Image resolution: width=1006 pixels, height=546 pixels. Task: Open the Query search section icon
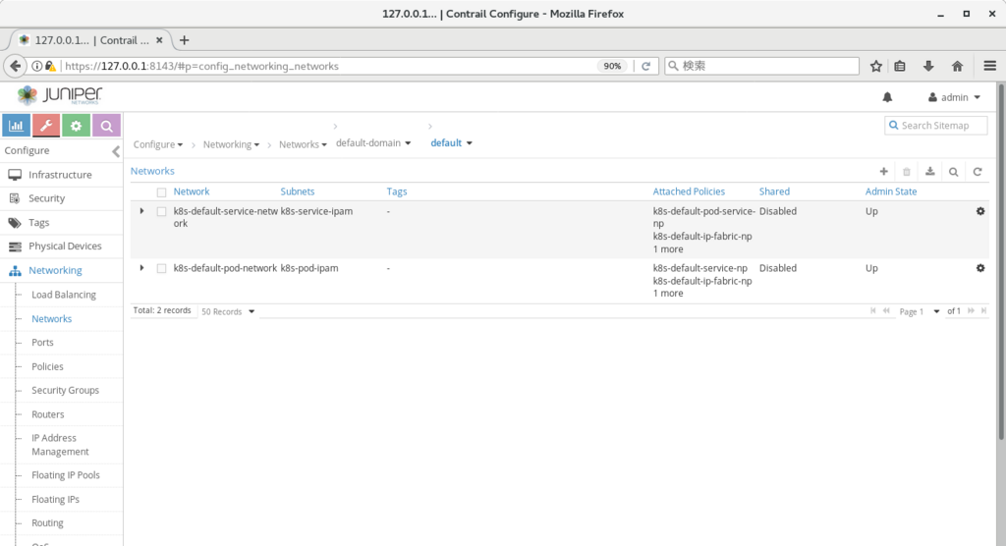106,126
